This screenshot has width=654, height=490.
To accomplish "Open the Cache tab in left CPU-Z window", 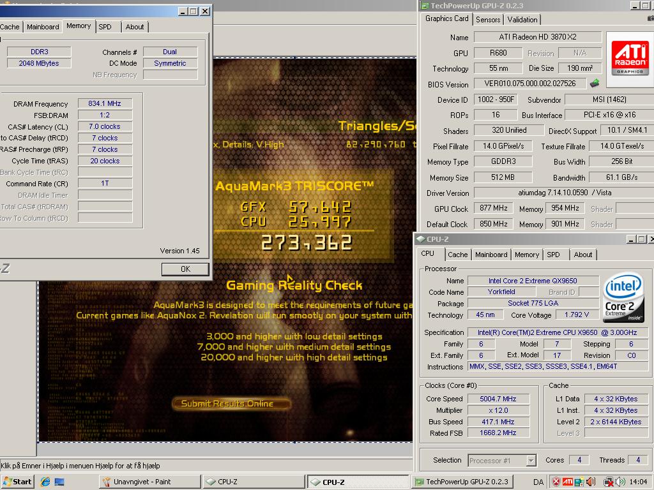I will 10,27.
